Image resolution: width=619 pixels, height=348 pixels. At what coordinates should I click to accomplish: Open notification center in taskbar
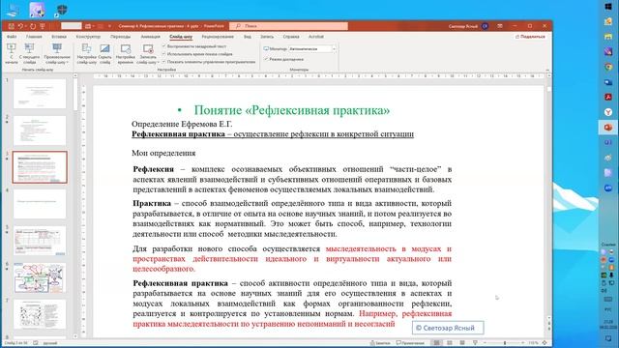pos(608,339)
